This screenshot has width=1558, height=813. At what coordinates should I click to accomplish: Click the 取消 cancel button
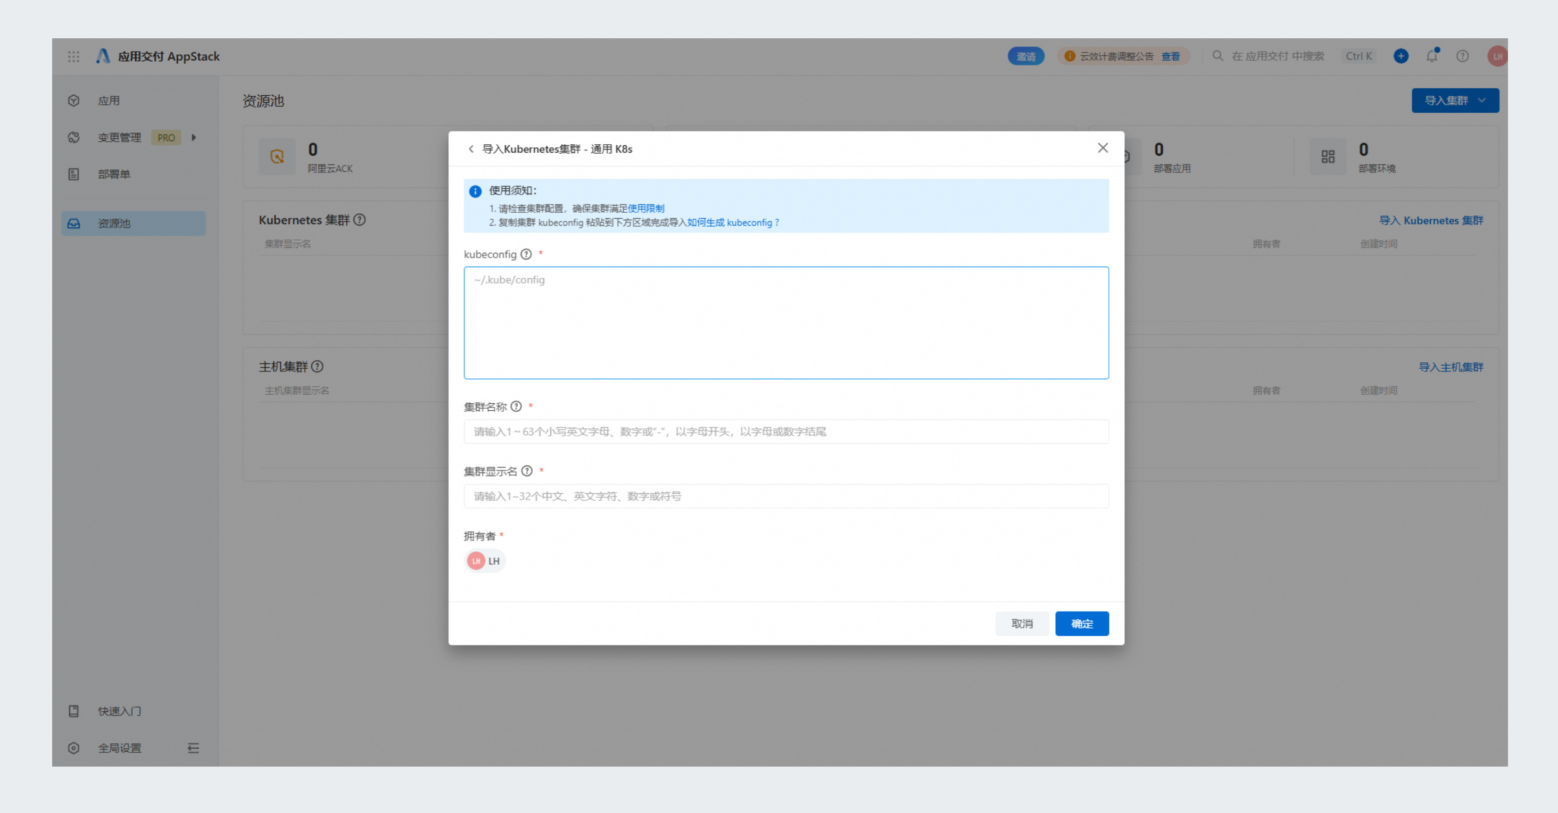(1022, 623)
